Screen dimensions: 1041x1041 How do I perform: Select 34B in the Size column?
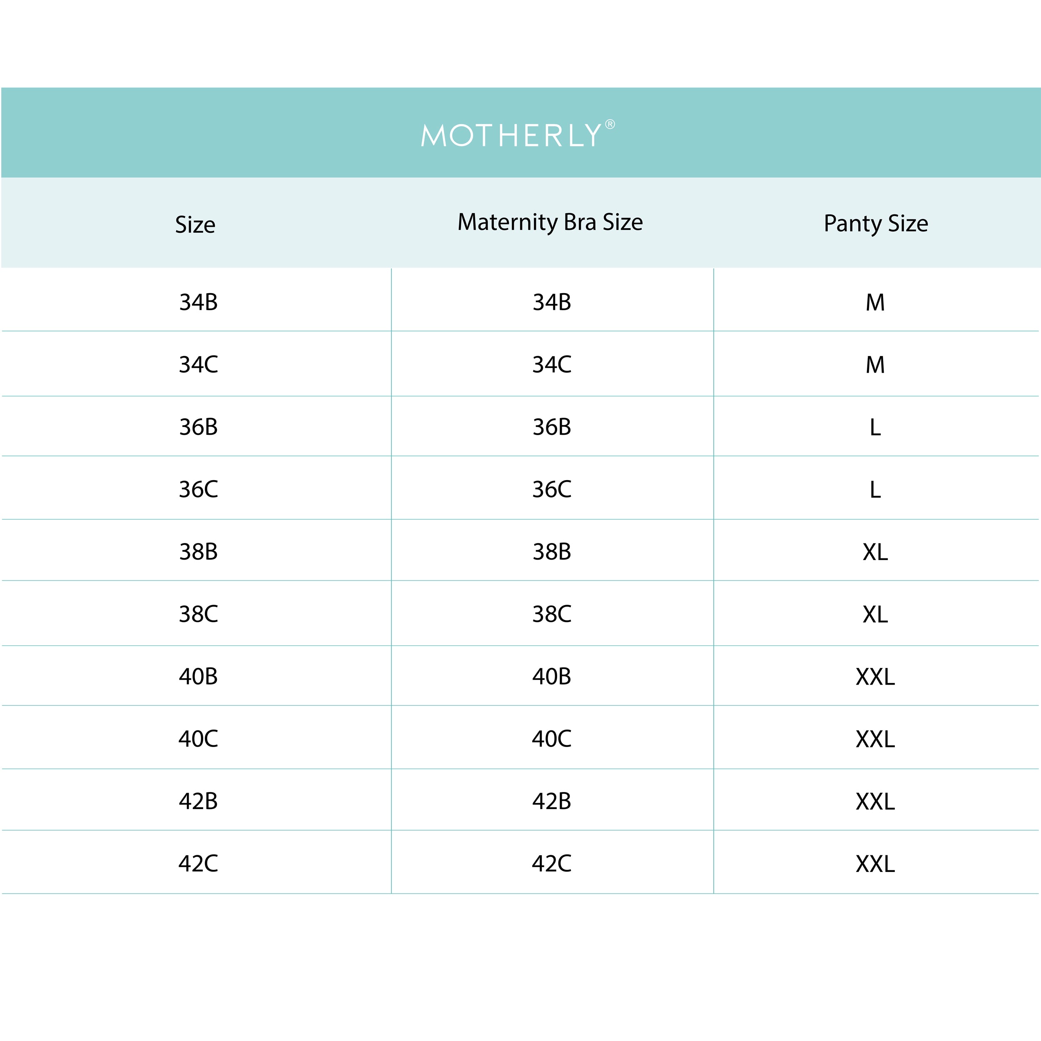(198, 302)
